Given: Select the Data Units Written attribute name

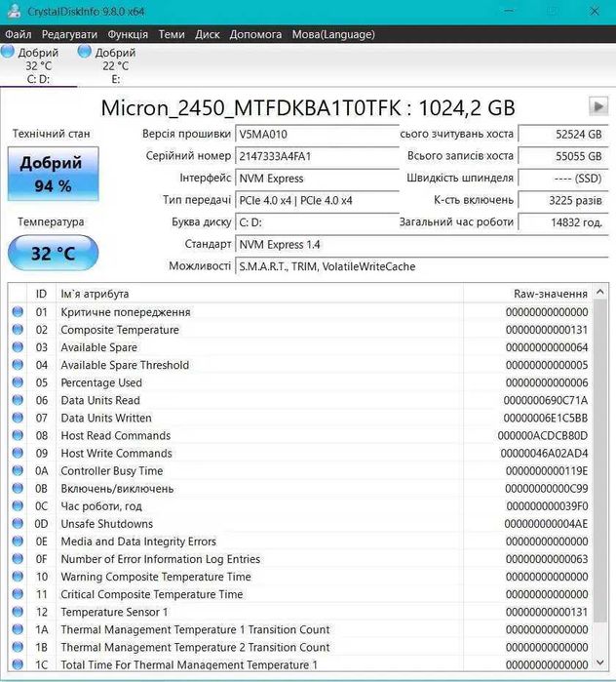Looking at the screenshot, I should pyautogui.click(x=106, y=418).
